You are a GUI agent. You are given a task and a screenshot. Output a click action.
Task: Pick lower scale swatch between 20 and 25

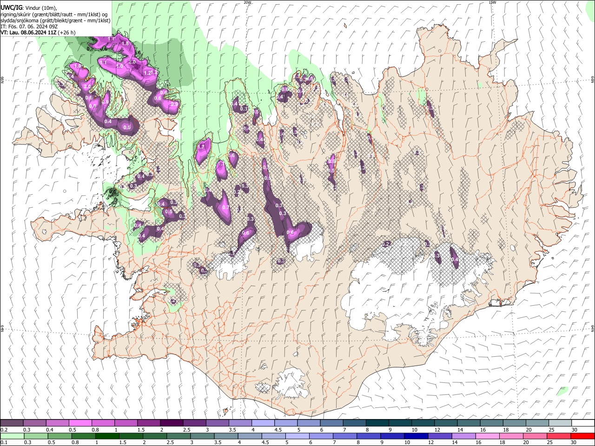coord(535,436)
